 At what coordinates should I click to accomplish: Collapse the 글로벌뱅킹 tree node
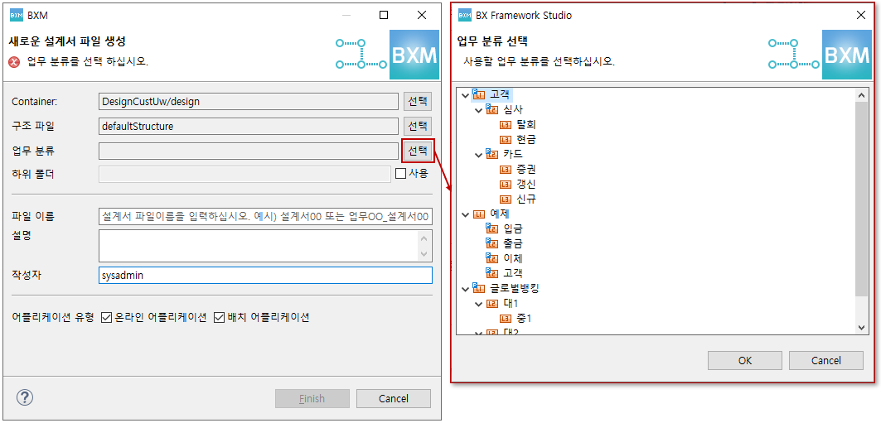465,289
